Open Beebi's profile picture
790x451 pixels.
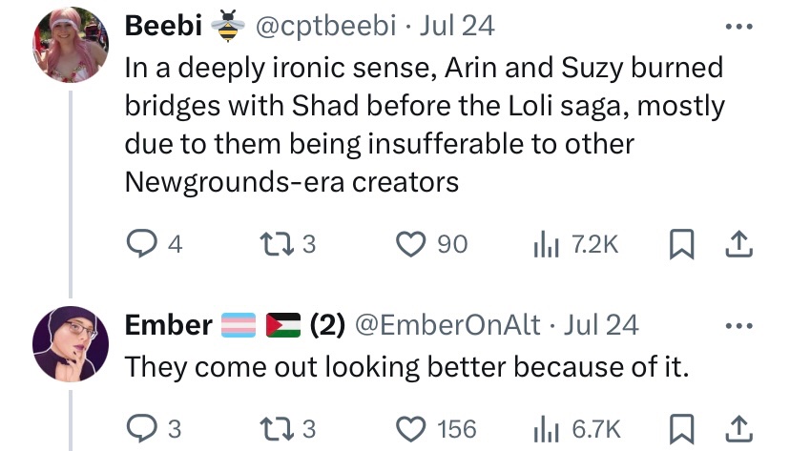[x=70, y=46]
